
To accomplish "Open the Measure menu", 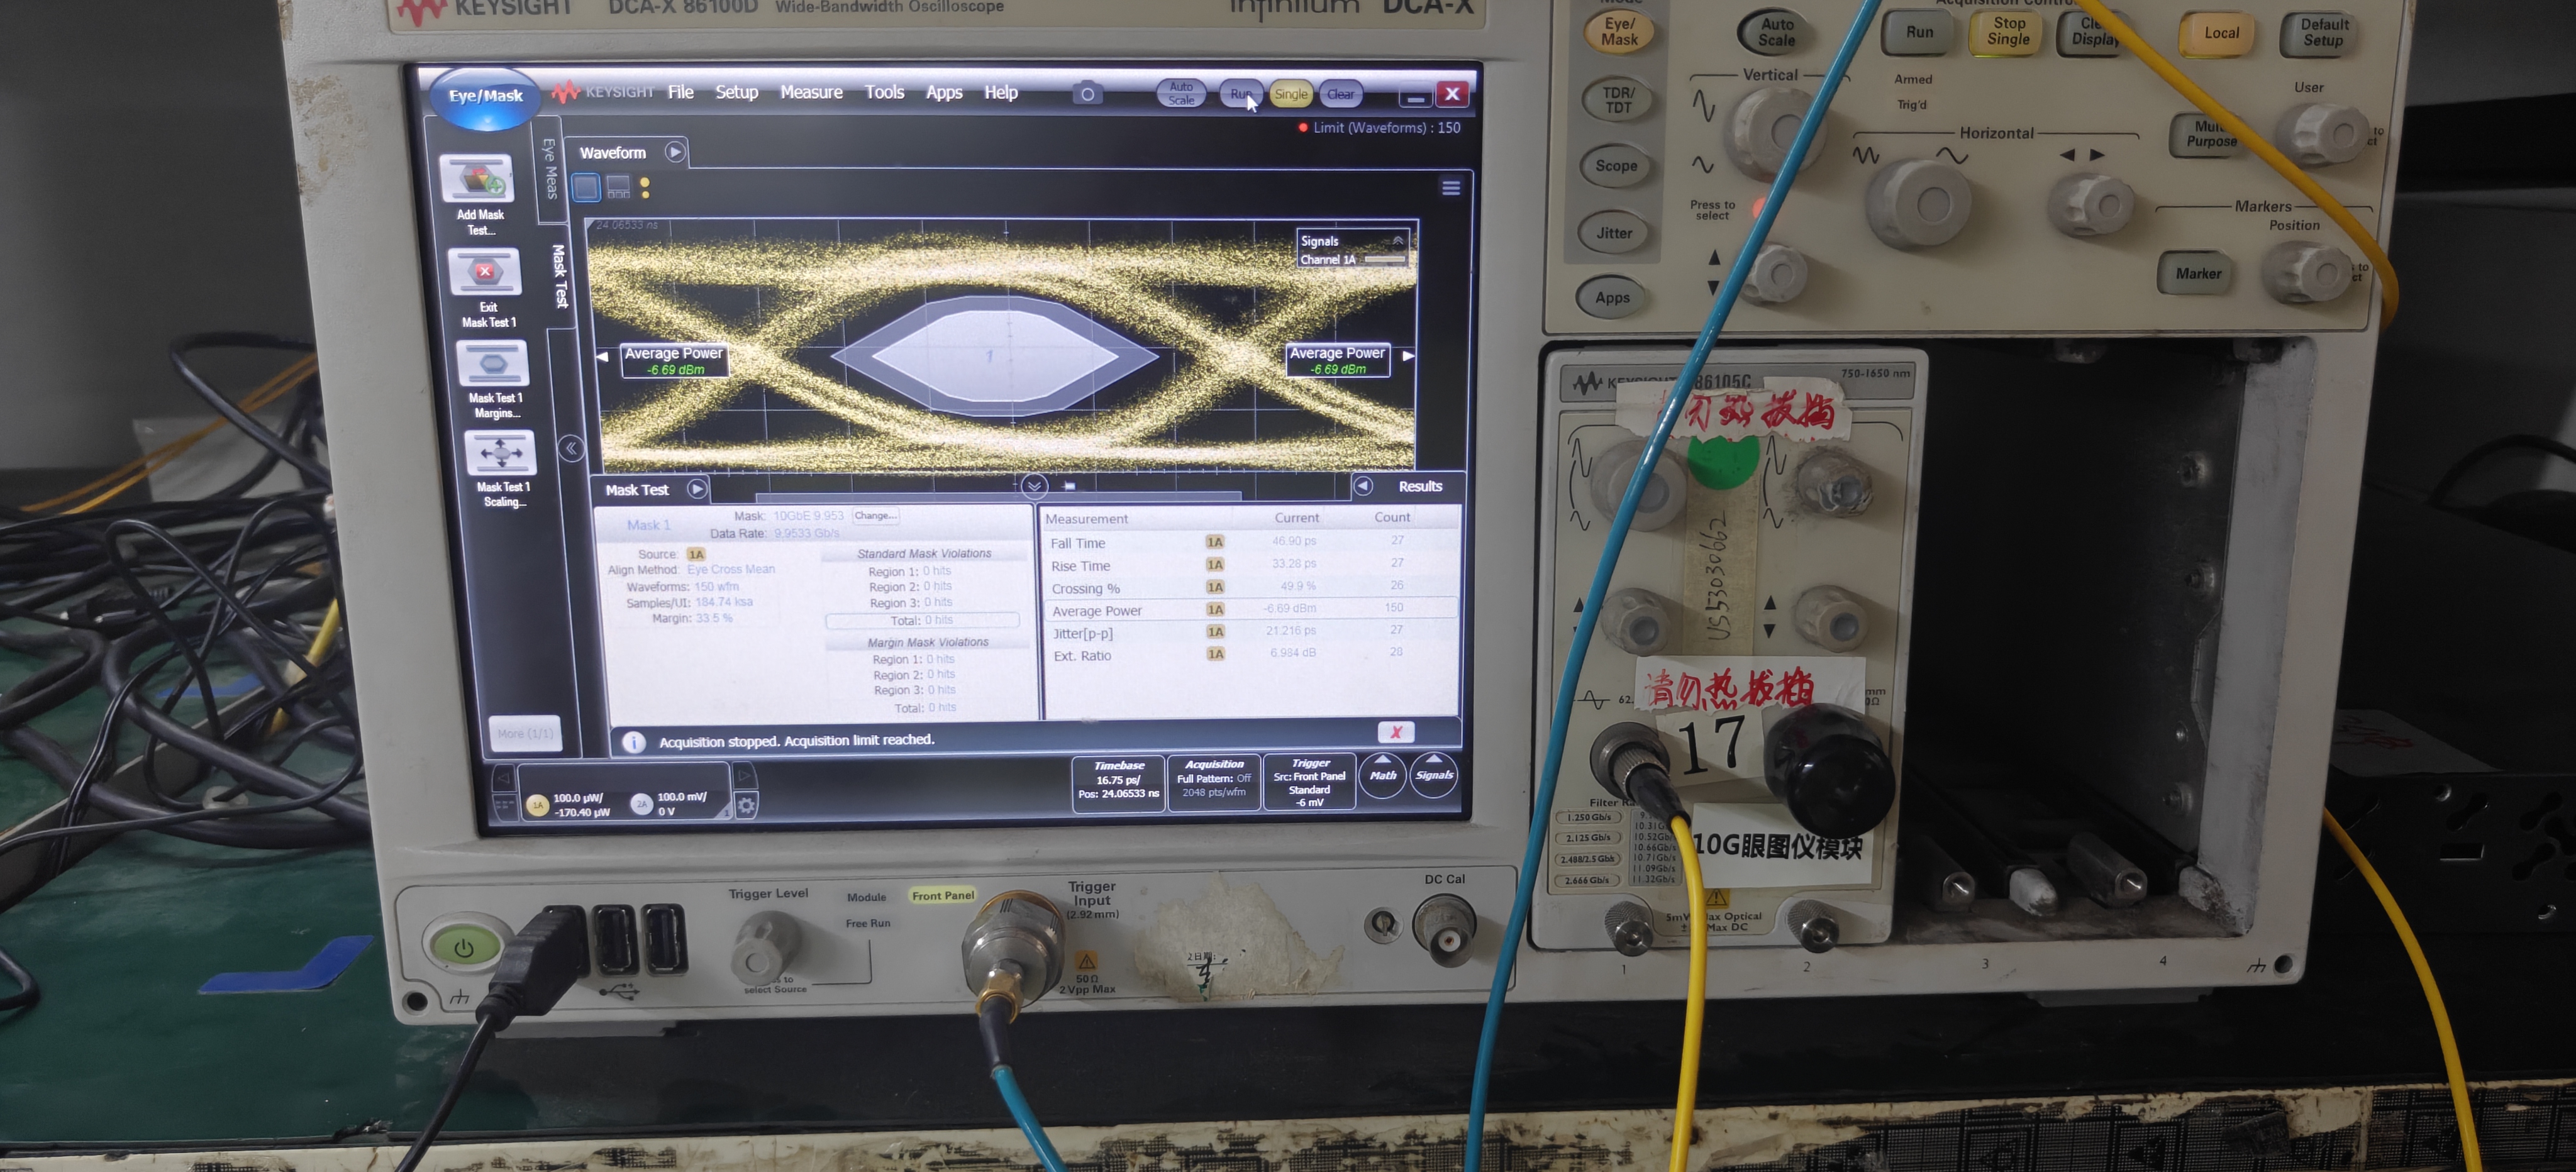I will click(811, 92).
